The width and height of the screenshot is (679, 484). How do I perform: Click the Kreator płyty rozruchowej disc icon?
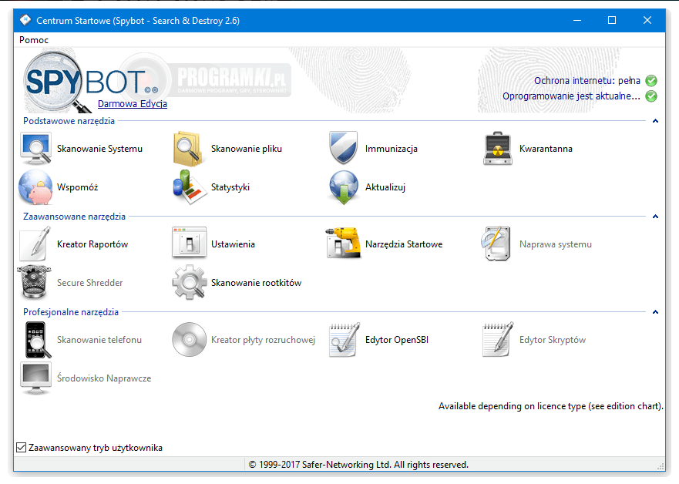(190, 339)
